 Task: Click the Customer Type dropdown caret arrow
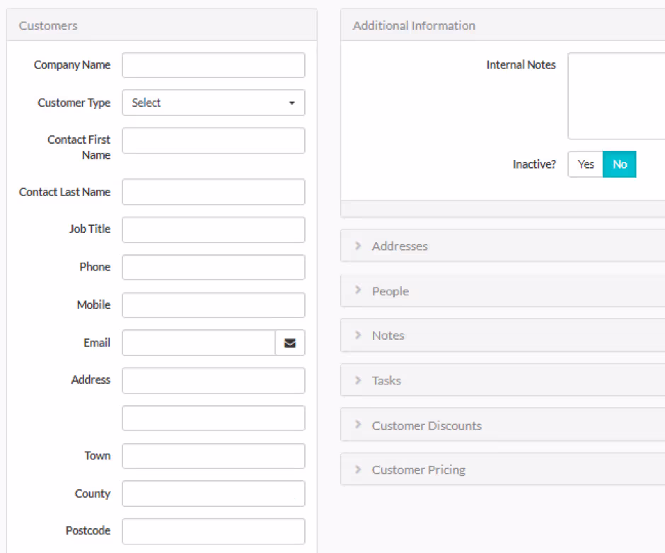(291, 103)
